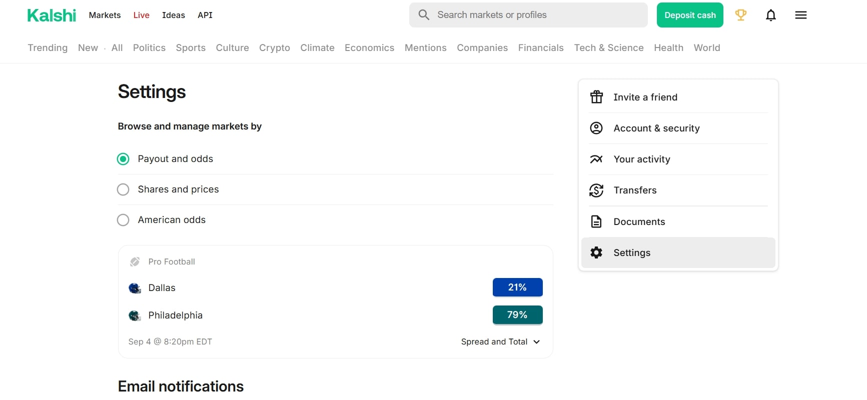The height and width of the screenshot is (400, 867).
Task: Click the Transfers dollar icon
Action: point(596,190)
